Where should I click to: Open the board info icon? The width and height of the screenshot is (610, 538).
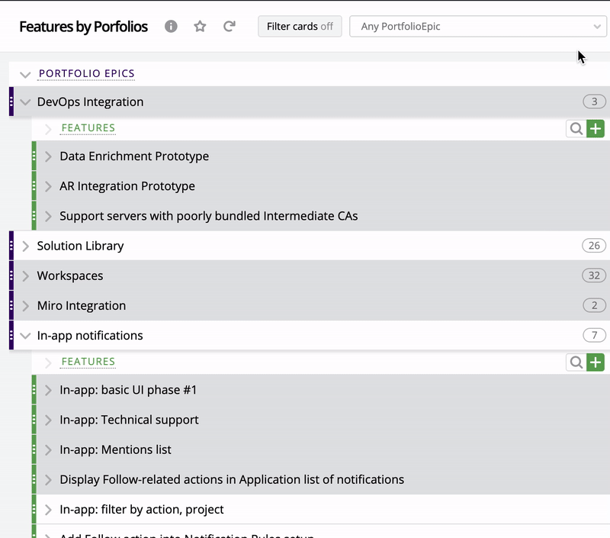(x=171, y=26)
